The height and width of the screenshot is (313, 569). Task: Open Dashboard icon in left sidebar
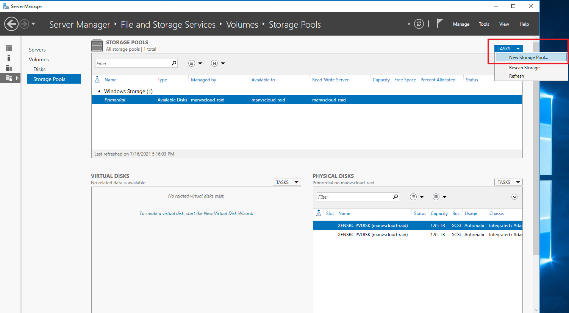coord(9,48)
